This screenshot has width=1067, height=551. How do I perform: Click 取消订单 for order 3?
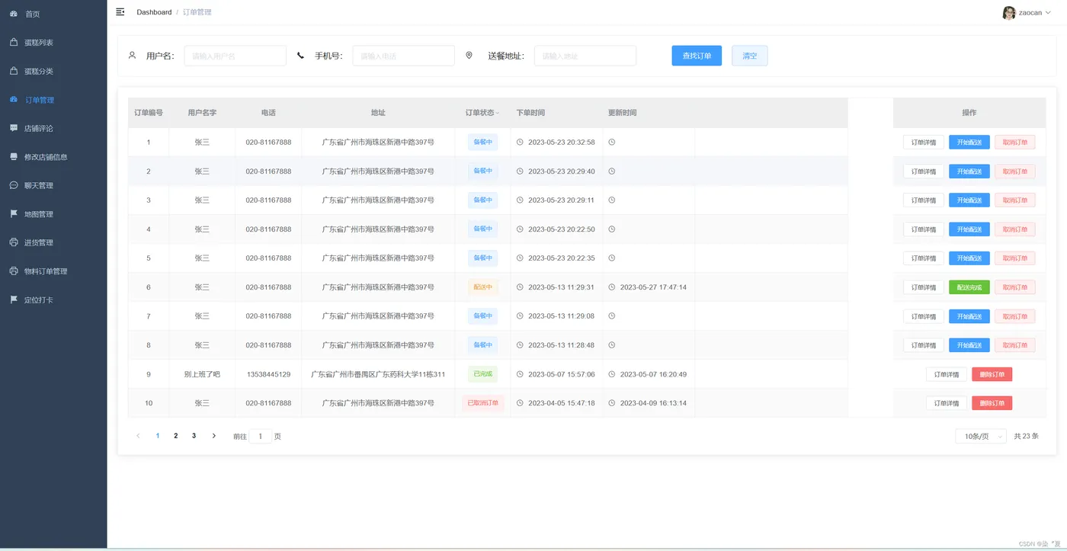[x=1015, y=200]
